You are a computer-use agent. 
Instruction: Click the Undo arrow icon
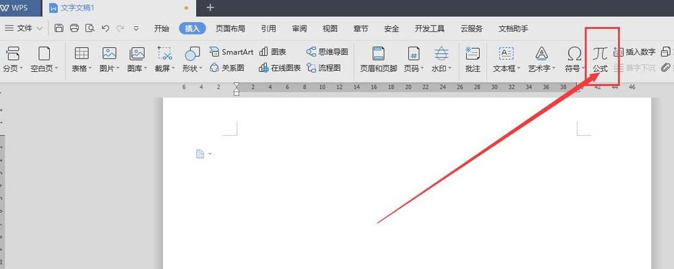coord(105,28)
